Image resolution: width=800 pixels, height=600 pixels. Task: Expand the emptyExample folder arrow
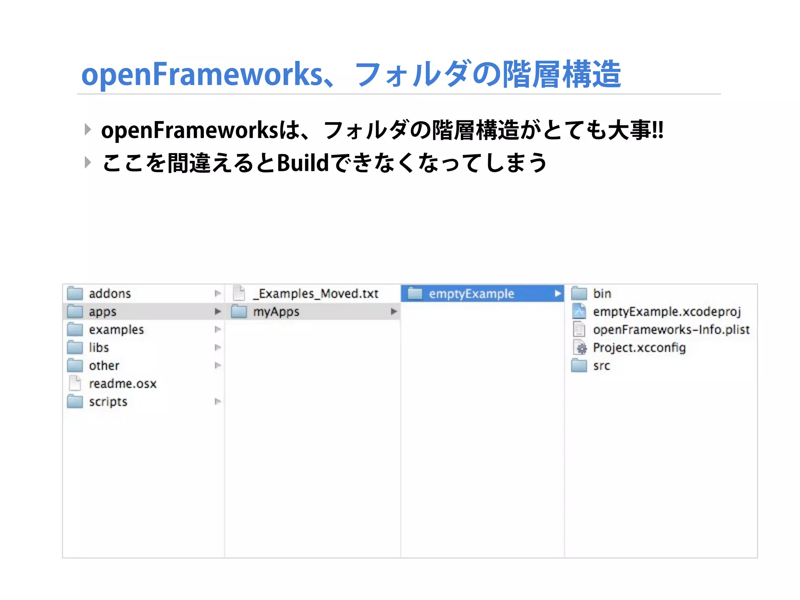point(558,293)
